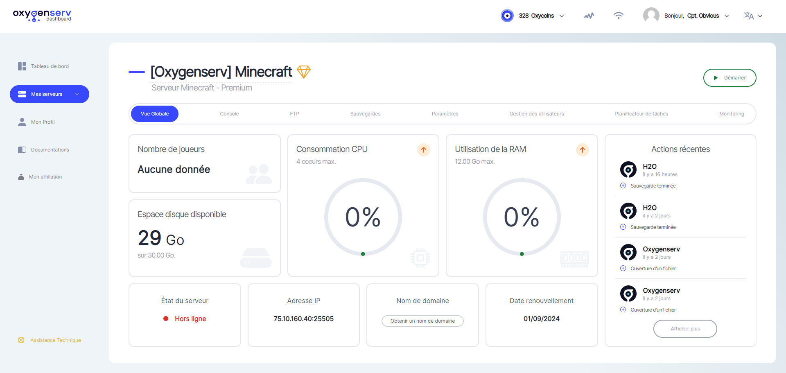Click the 328 Oxycoins balance text
Image resolution: width=786 pixels, height=373 pixels.
[536, 16]
